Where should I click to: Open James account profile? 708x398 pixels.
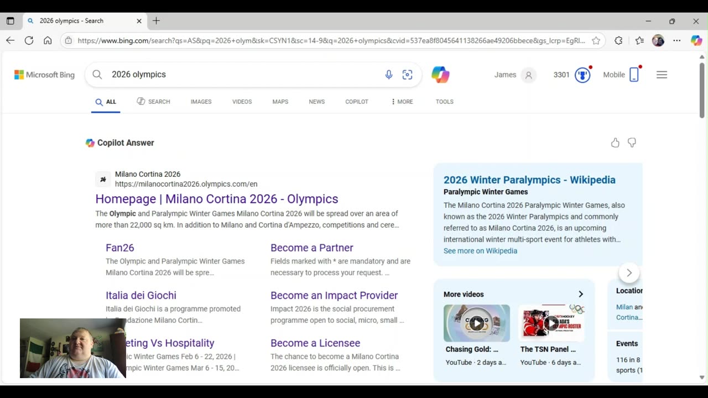(x=514, y=75)
